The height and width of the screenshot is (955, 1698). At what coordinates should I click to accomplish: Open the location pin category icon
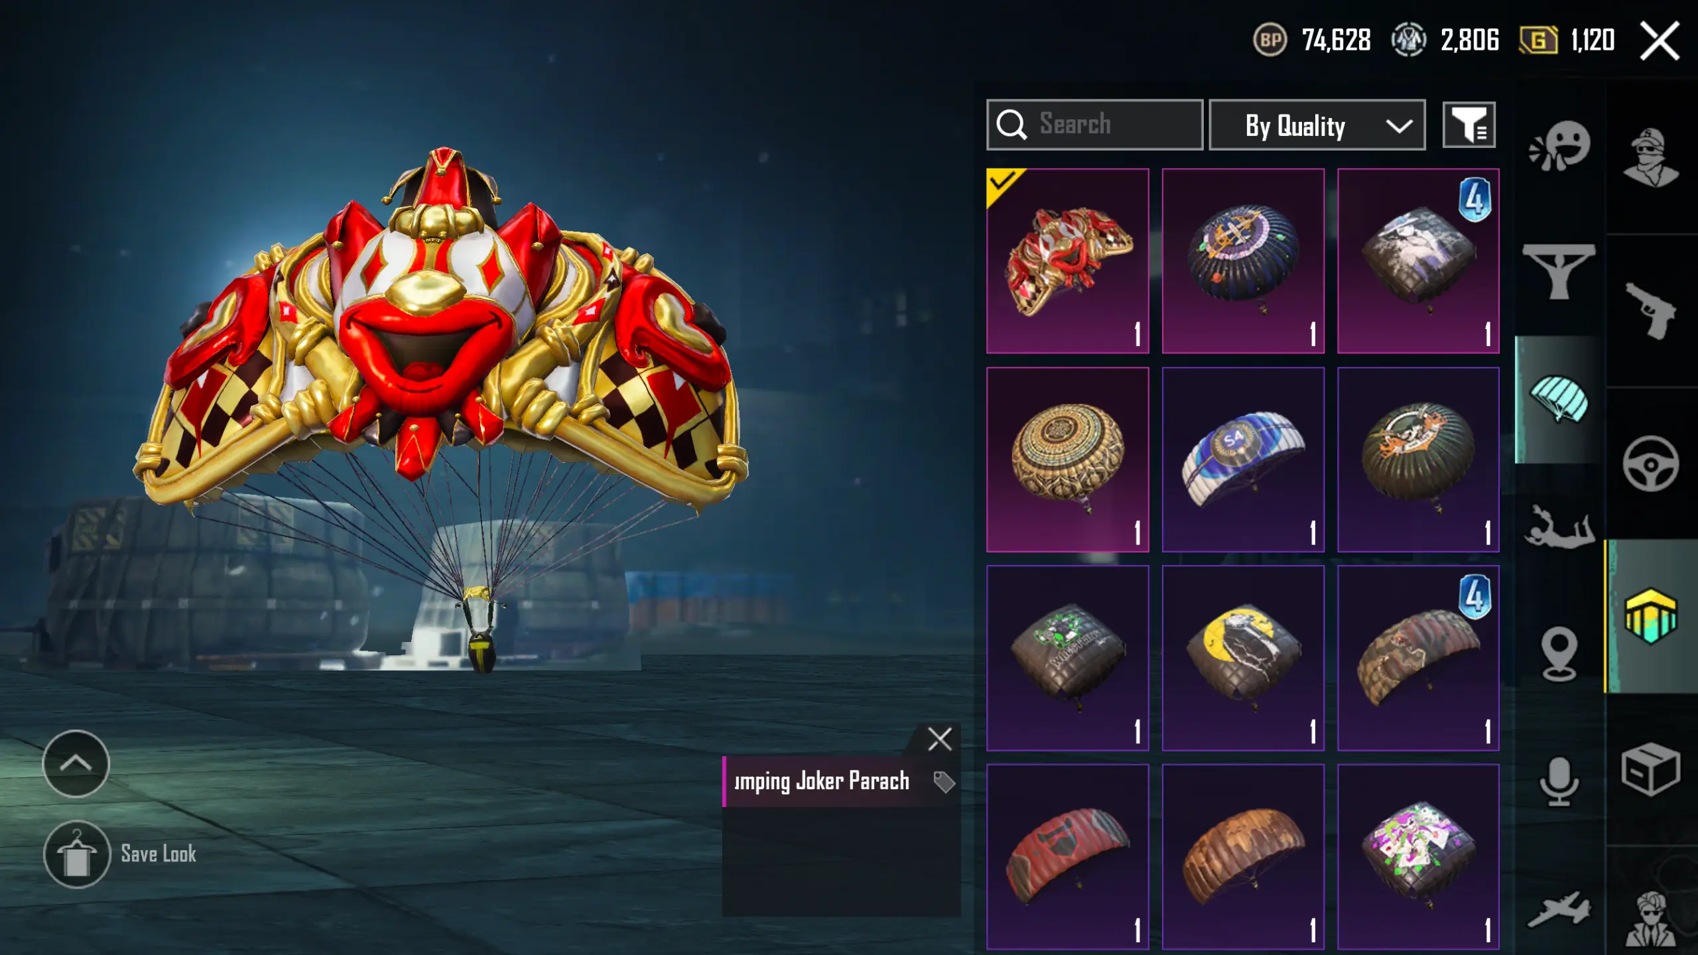pyautogui.click(x=1559, y=654)
